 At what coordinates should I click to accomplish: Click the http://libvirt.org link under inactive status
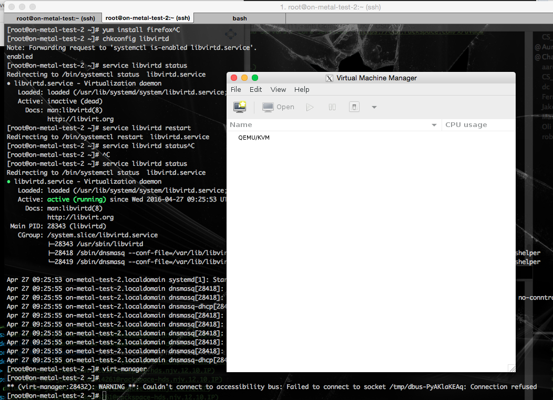point(80,119)
